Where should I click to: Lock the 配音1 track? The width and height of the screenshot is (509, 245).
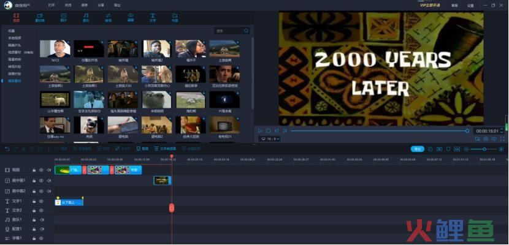(x=34, y=229)
